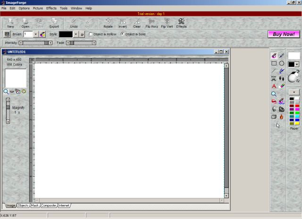Select the Object is Solid option

tap(133, 34)
